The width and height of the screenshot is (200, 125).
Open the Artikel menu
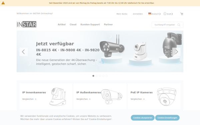(x=62, y=24)
